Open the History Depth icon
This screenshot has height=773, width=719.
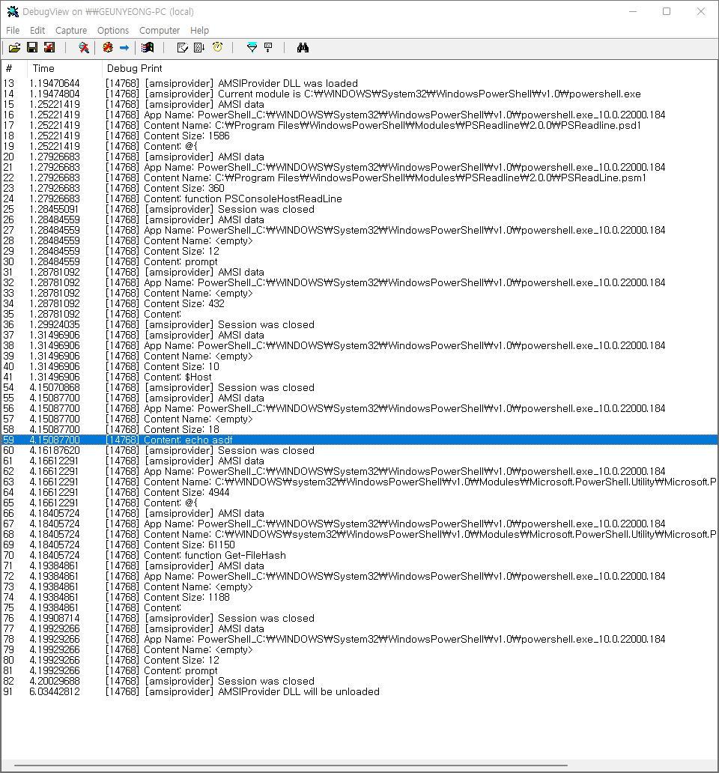click(269, 48)
